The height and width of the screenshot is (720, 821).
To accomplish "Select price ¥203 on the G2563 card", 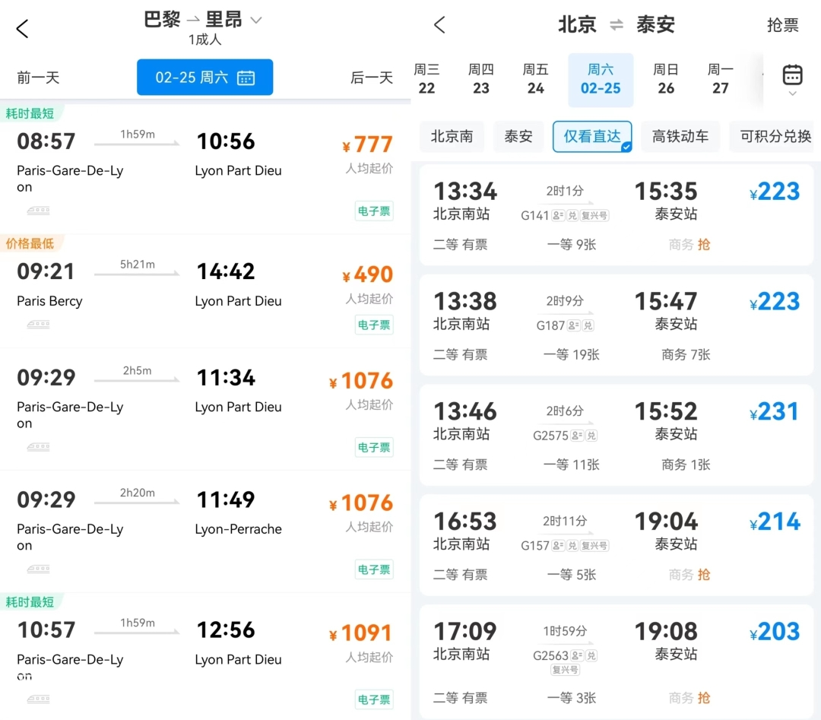I will [x=775, y=632].
